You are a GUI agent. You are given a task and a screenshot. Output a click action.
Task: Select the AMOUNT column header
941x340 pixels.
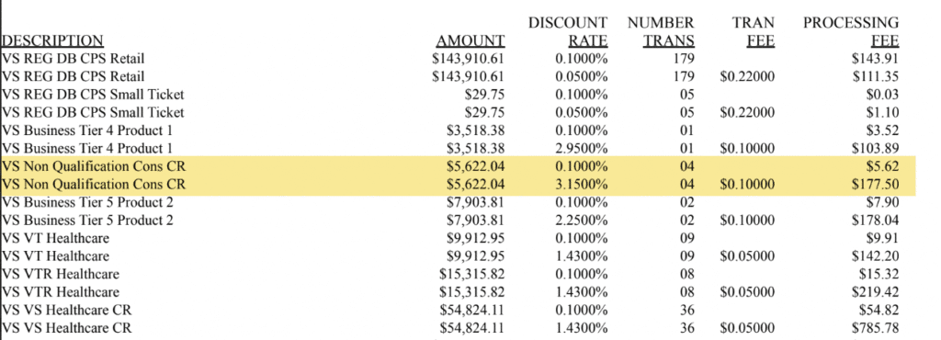coord(470,40)
